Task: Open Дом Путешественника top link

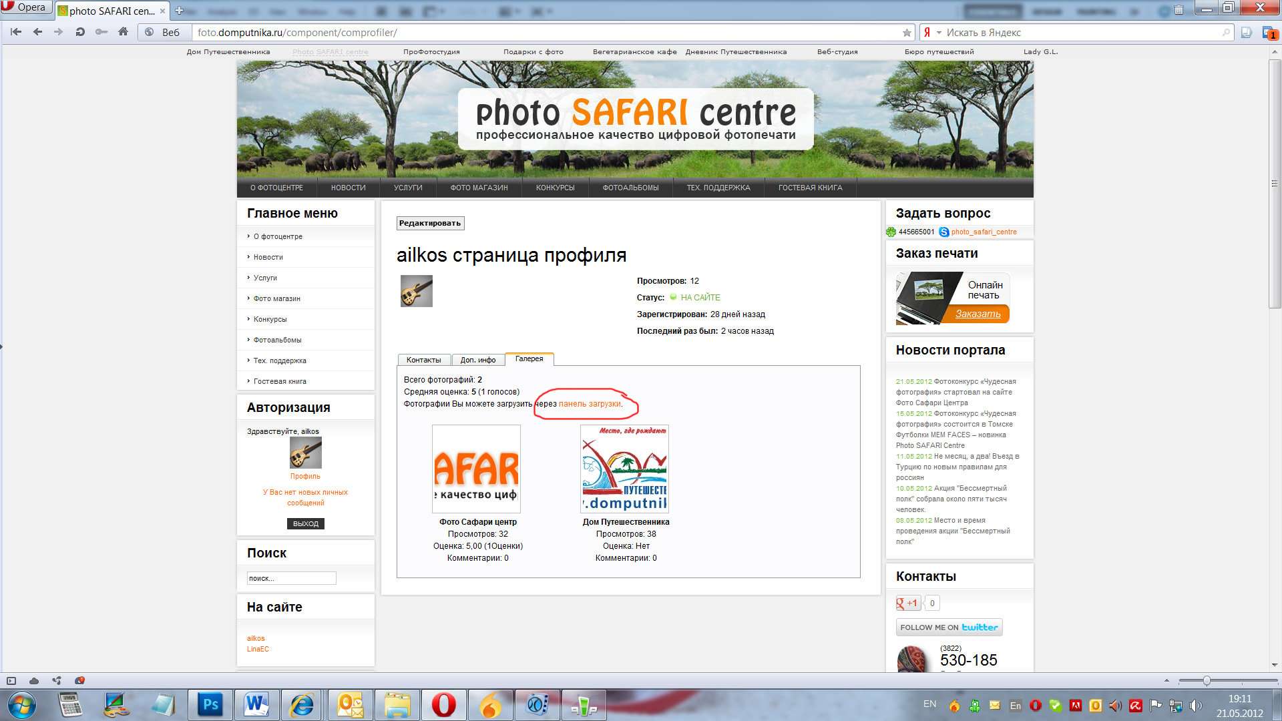Action: click(228, 52)
